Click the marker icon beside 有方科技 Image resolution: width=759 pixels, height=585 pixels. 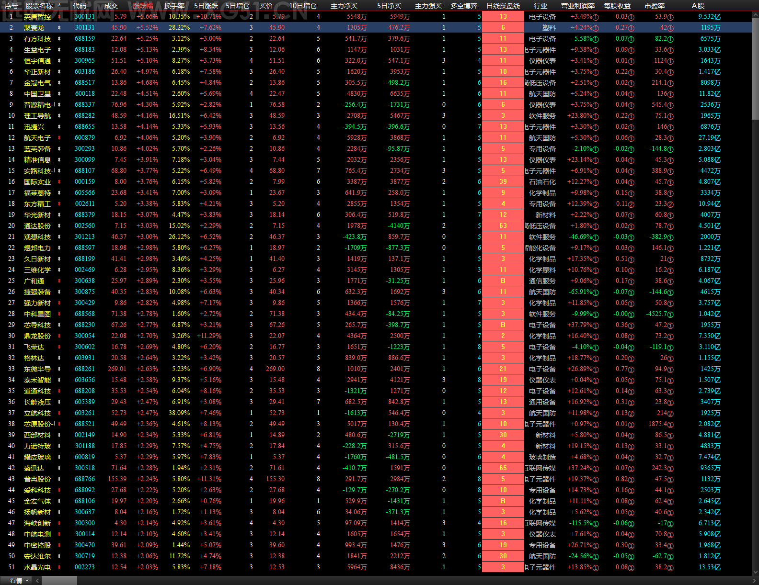click(x=59, y=39)
